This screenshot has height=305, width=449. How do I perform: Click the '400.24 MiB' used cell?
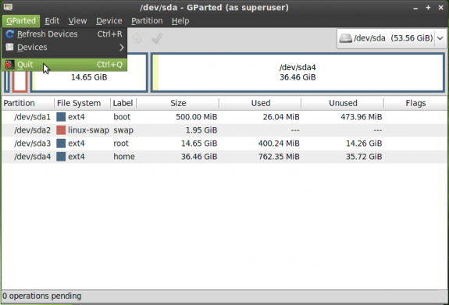(279, 144)
